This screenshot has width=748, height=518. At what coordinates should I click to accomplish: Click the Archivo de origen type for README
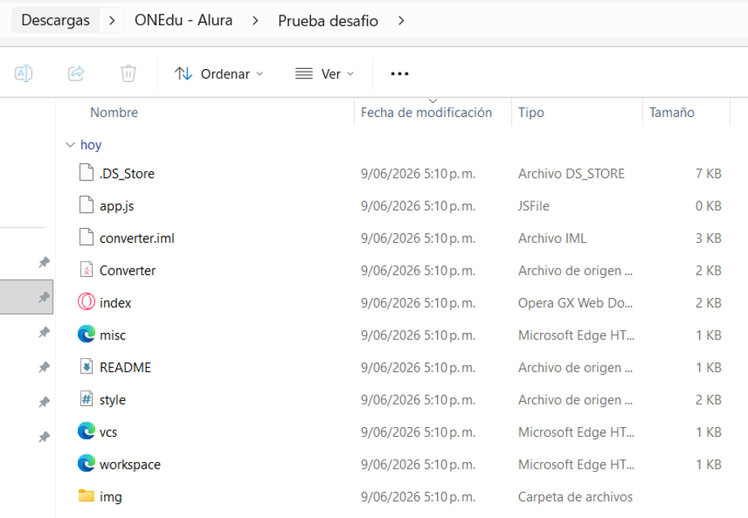(575, 368)
